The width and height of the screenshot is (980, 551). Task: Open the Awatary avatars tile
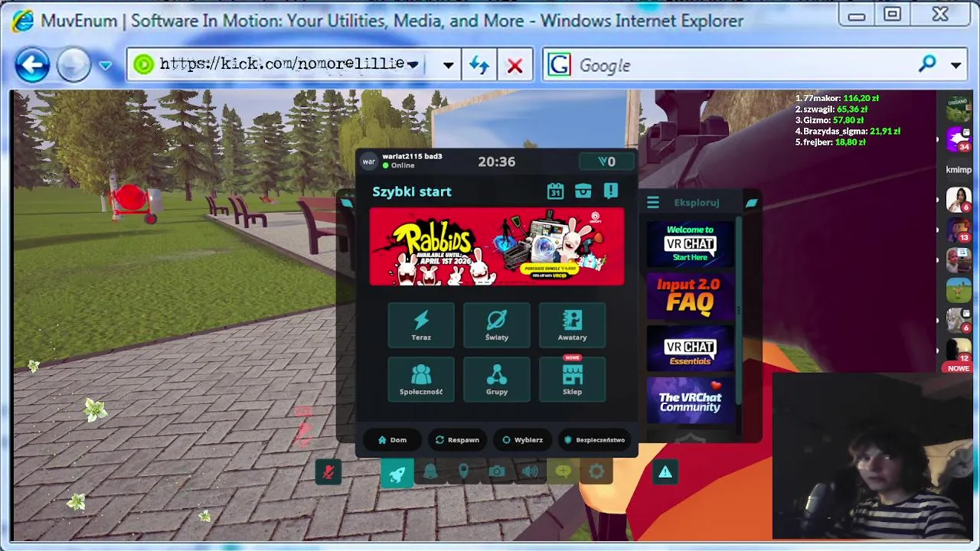pos(572,325)
